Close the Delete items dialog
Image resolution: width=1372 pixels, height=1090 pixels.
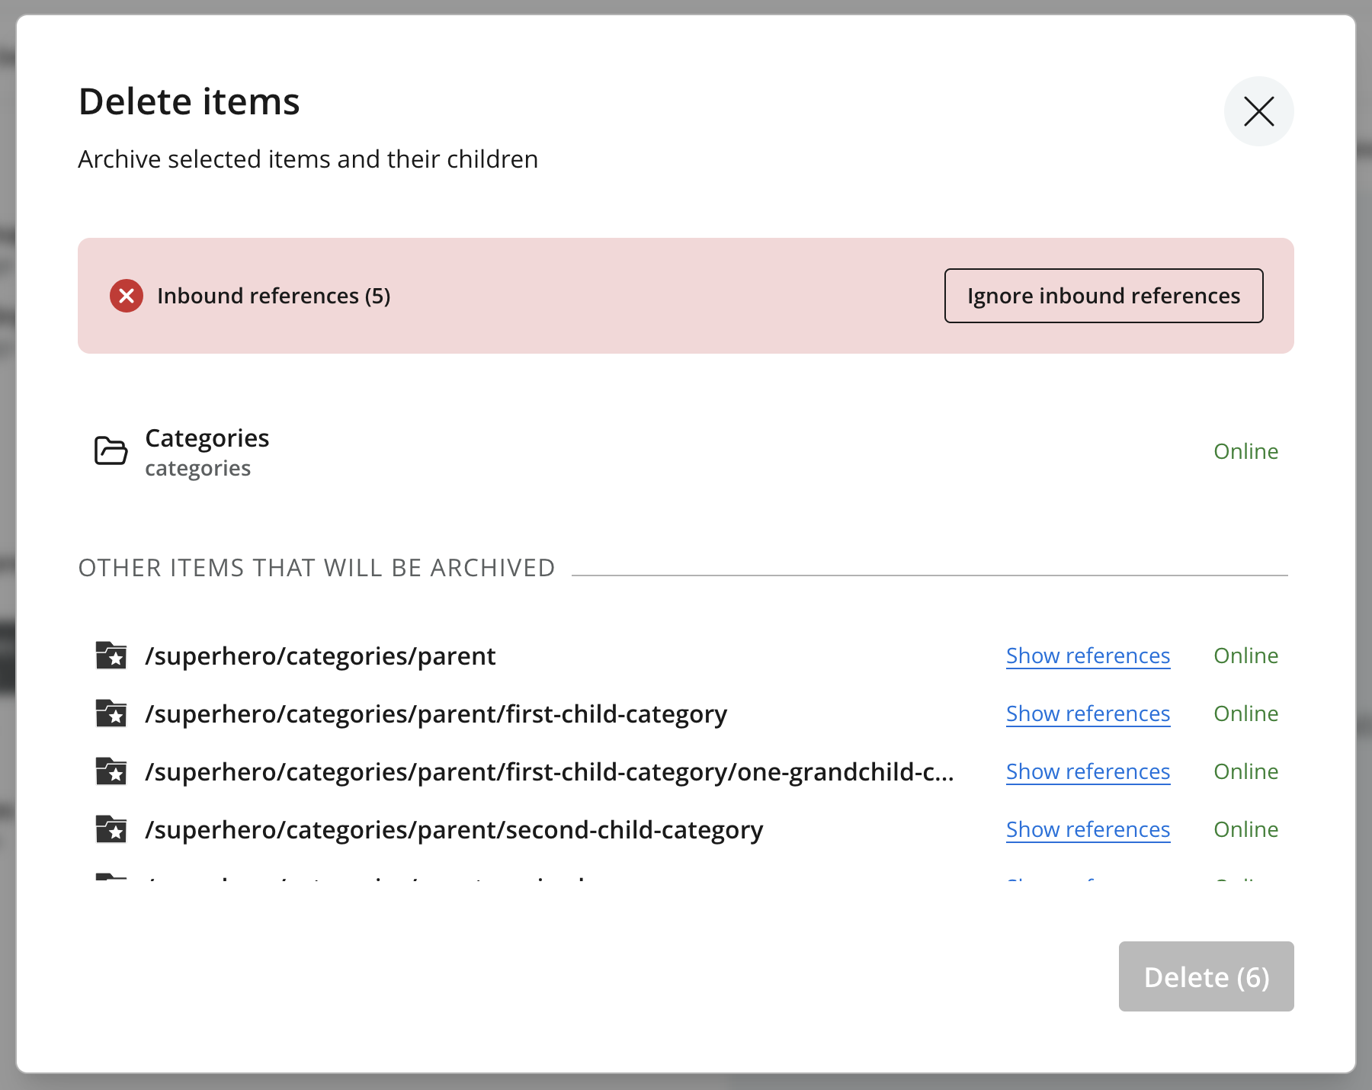click(x=1258, y=111)
